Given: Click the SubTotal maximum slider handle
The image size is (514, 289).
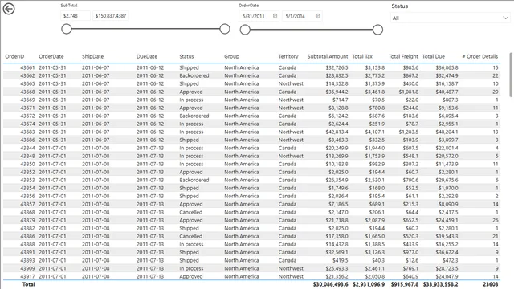Looking at the screenshot, I should [225, 29].
